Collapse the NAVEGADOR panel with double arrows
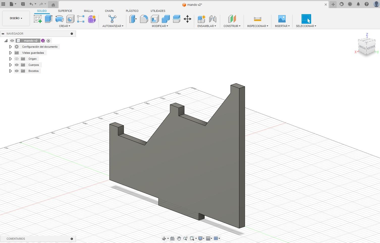 (x=3, y=34)
